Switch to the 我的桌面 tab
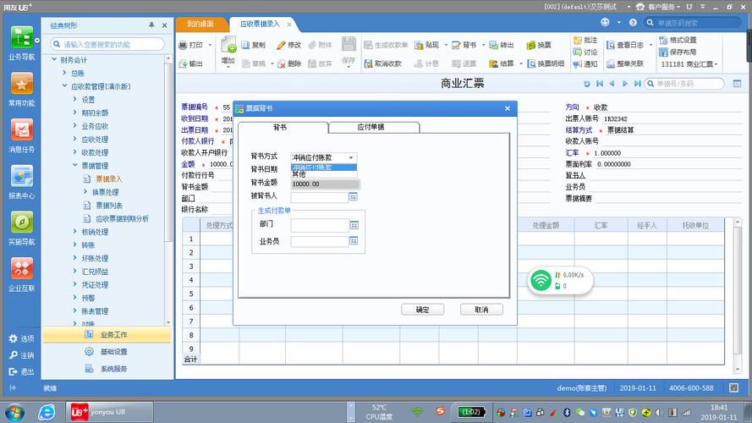This screenshot has height=423, width=752. [x=200, y=24]
